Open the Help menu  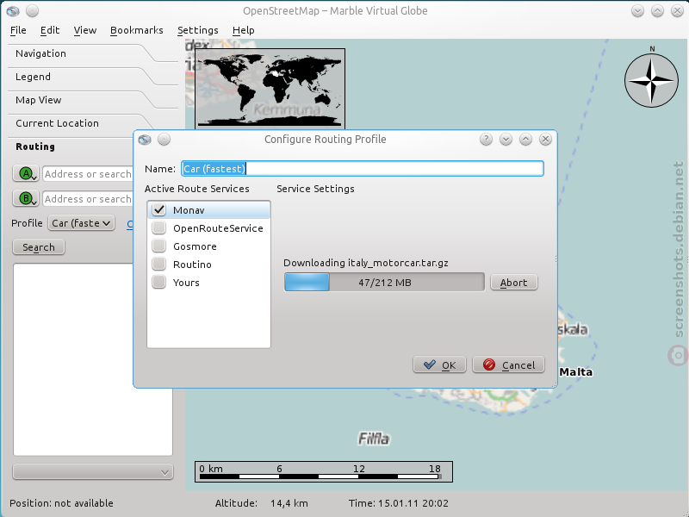[244, 30]
